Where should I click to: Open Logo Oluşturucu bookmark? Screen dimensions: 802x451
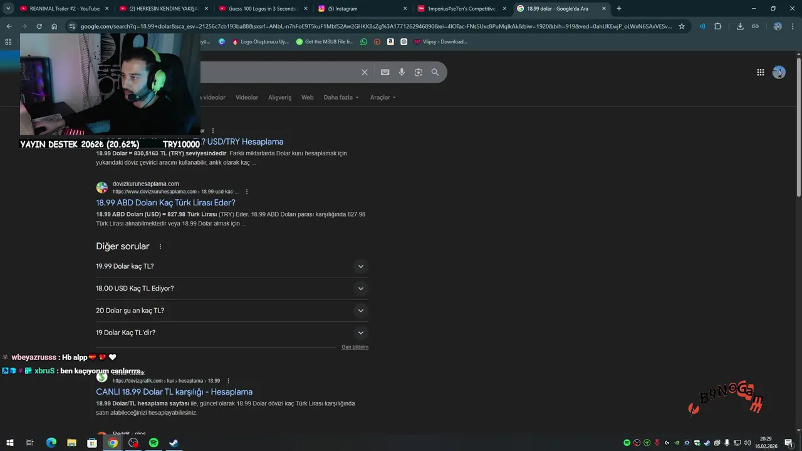click(261, 41)
